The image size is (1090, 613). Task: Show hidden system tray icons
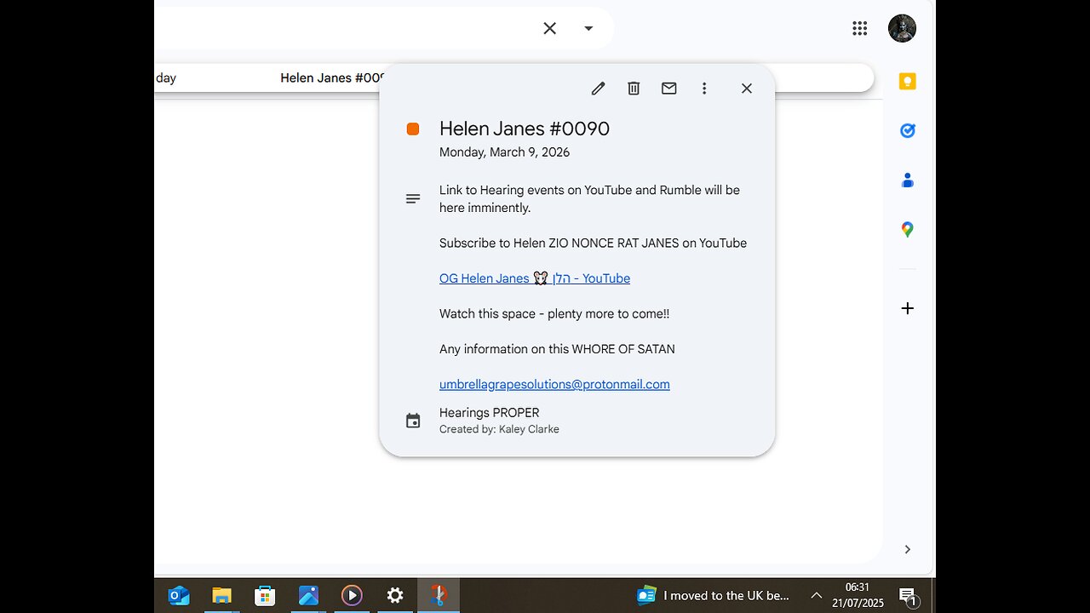click(816, 595)
